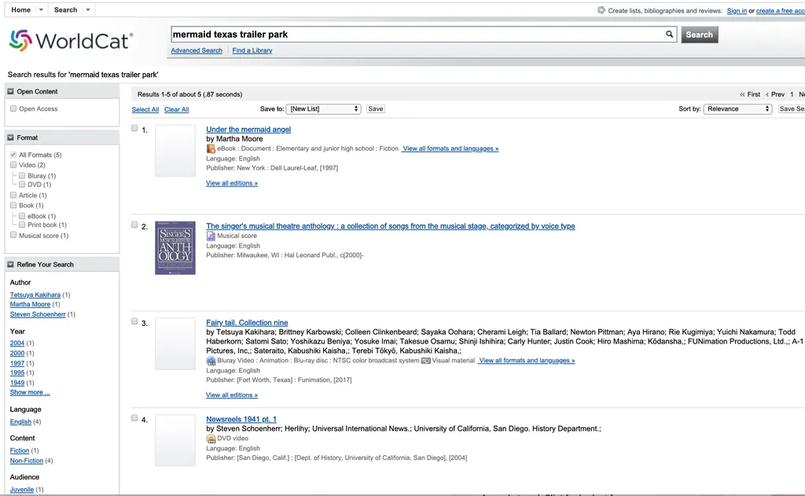Open 'Newsreels 1941 pt. 1' title

(x=241, y=419)
